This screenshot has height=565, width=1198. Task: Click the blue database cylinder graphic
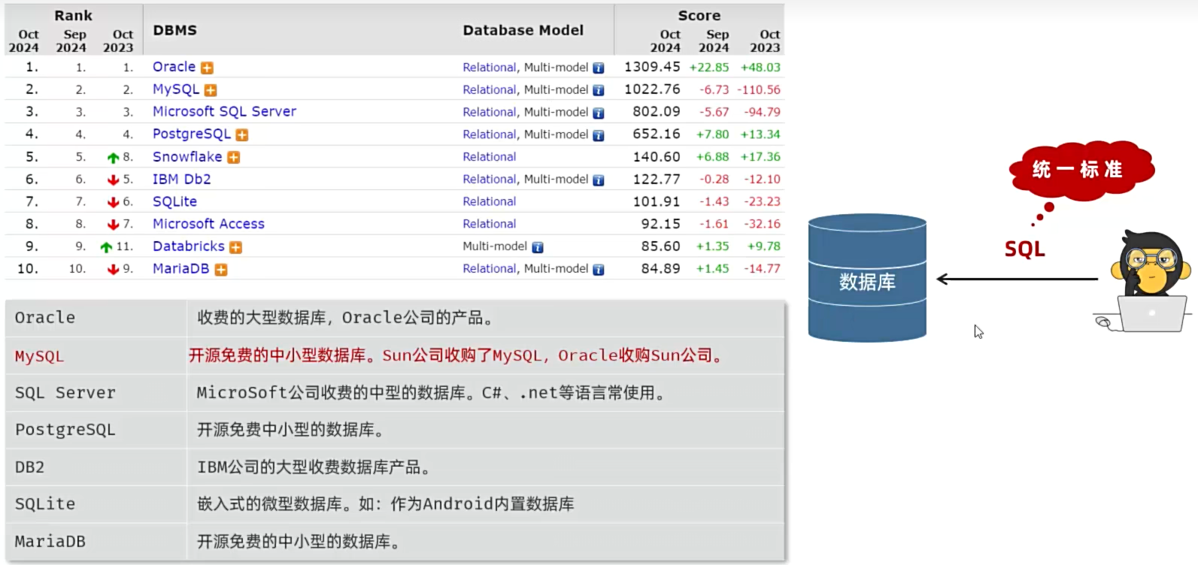click(x=866, y=279)
